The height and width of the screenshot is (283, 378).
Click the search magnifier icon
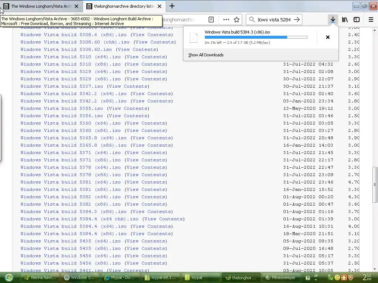252,20
